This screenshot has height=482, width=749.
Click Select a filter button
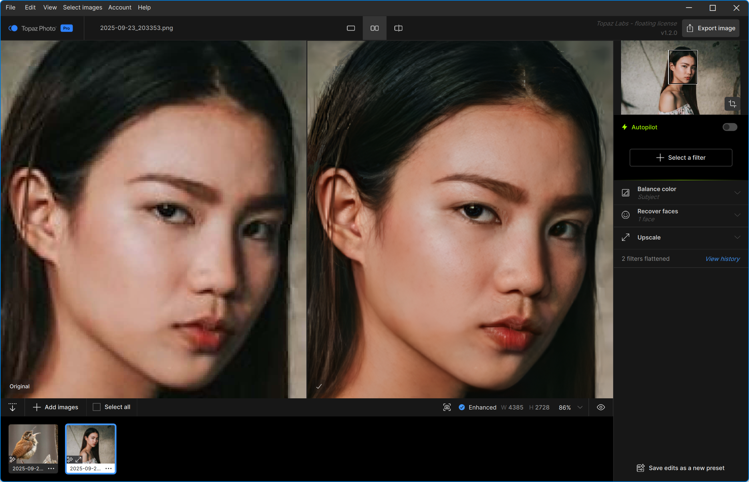681,157
